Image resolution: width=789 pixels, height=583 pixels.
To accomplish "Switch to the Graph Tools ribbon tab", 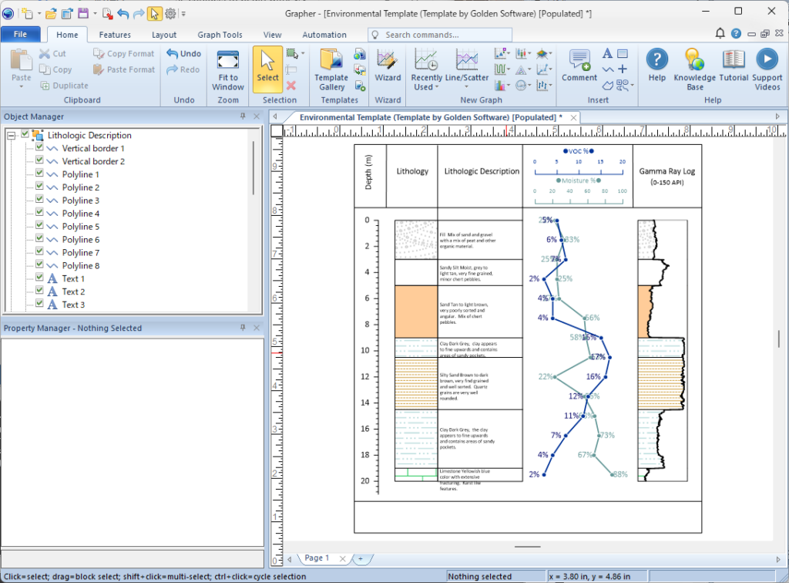I will click(x=220, y=35).
